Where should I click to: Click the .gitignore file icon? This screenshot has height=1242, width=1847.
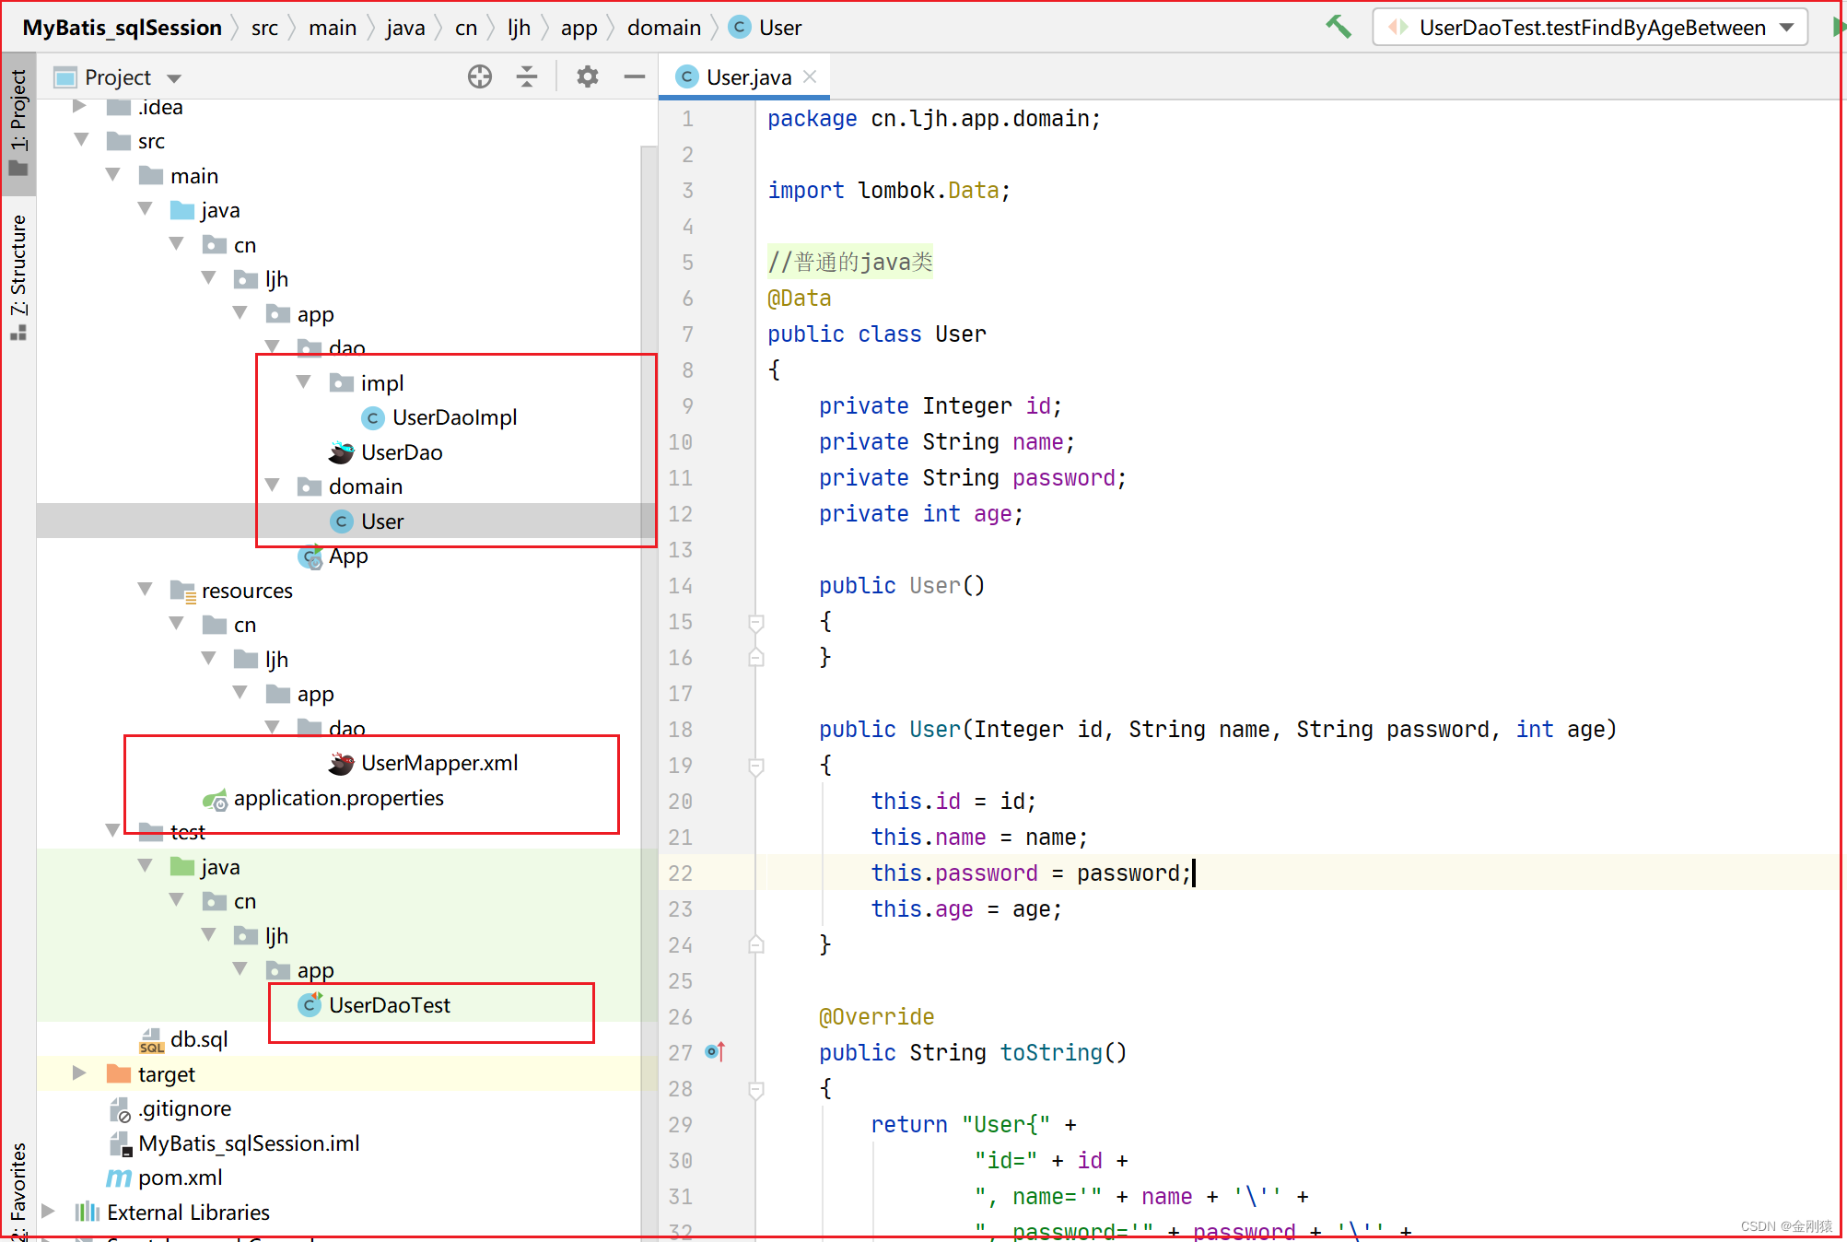(121, 1109)
